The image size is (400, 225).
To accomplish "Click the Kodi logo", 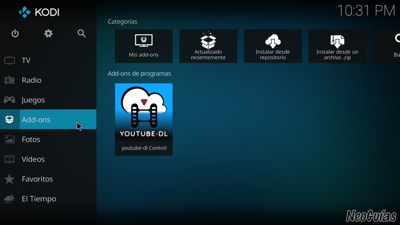I will click(39, 12).
